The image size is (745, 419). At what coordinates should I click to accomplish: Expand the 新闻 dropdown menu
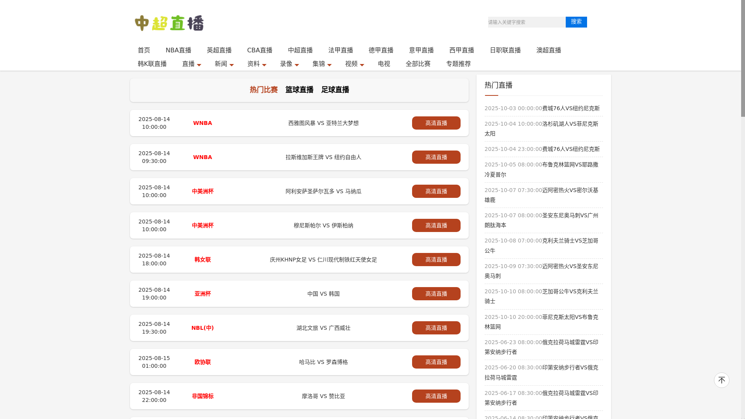(x=224, y=64)
